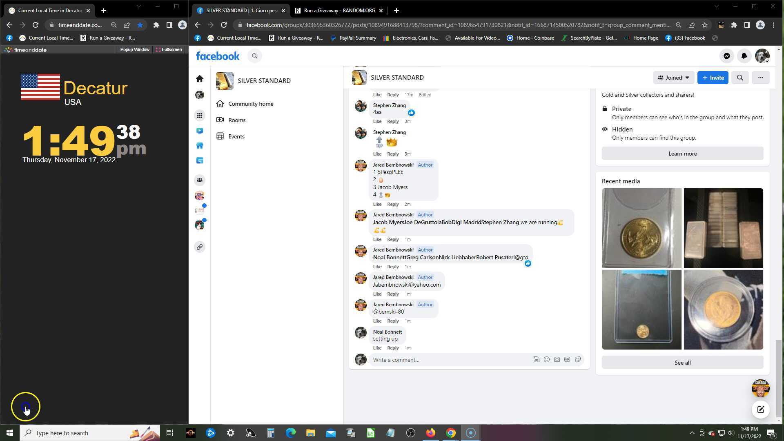Open Firefox from the taskbar

click(430, 433)
